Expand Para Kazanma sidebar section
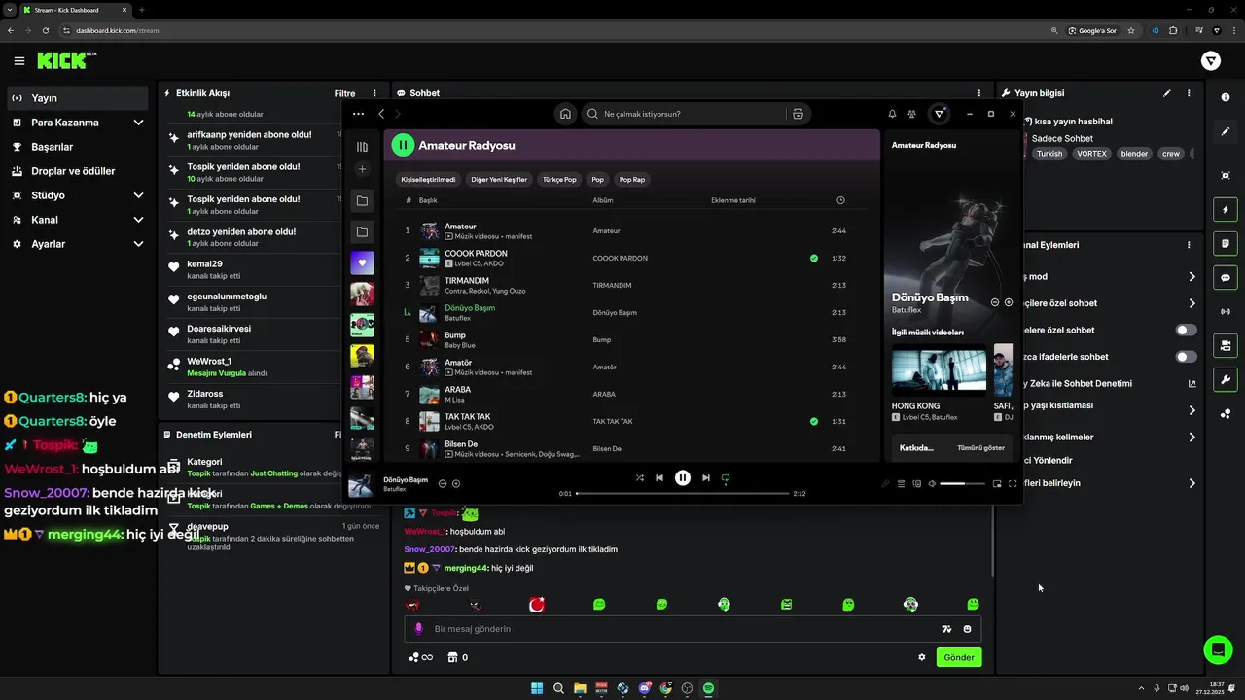Viewport: 1245px width, 700px height. pyautogui.click(x=138, y=122)
